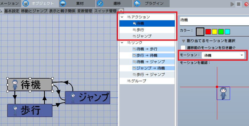Screen dimensions: 249x126
Task: Select the ジャンプ node on canvas
Action: [x=88, y=97]
